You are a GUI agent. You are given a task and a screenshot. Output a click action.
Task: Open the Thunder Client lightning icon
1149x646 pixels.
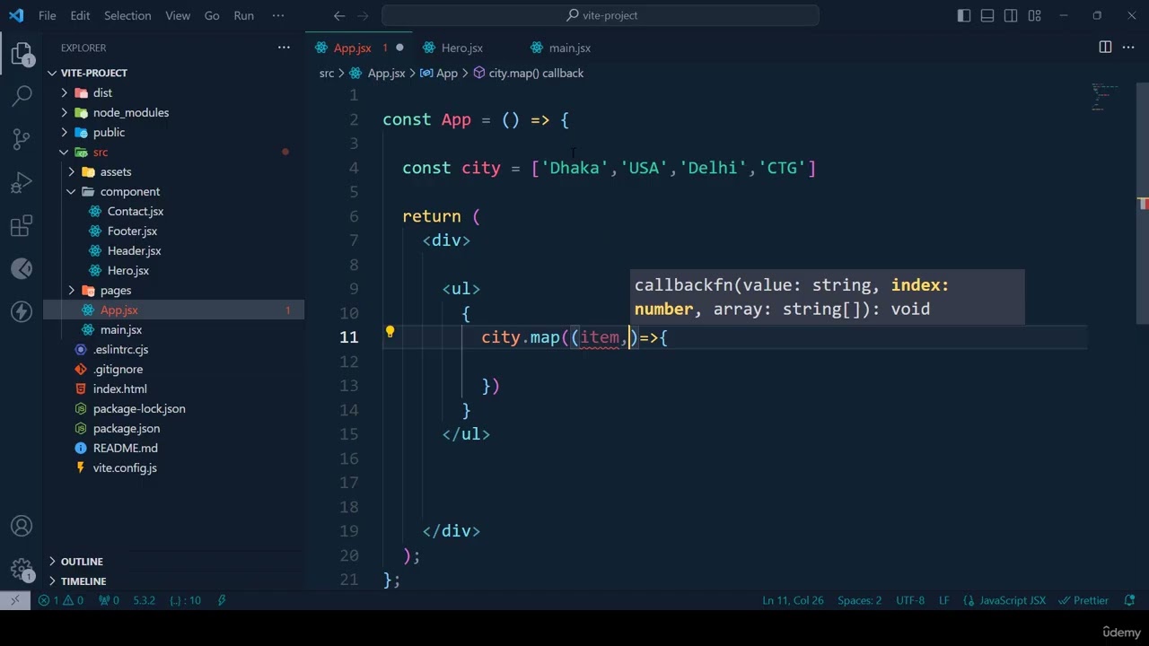click(22, 311)
